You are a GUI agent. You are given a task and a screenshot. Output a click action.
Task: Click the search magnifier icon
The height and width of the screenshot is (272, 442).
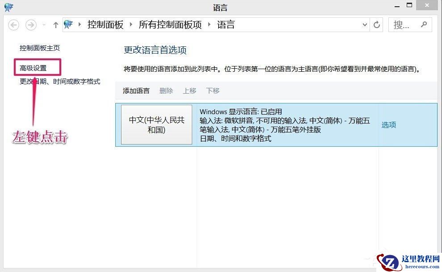[424, 25]
